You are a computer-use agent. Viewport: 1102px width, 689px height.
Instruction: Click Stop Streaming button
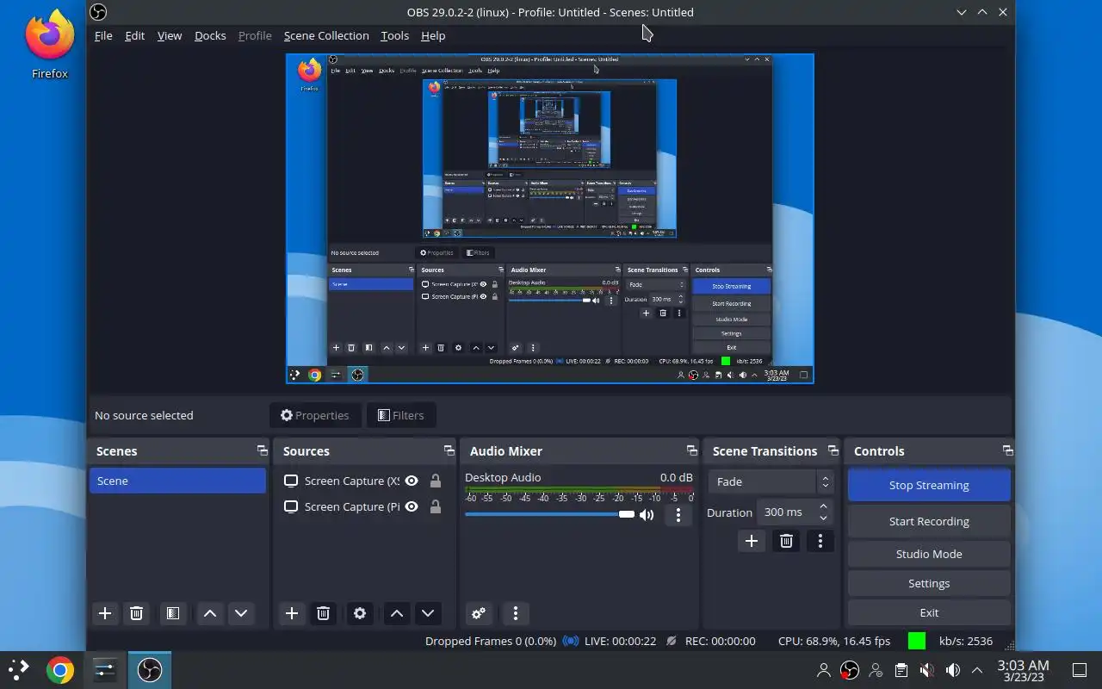(929, 485)
